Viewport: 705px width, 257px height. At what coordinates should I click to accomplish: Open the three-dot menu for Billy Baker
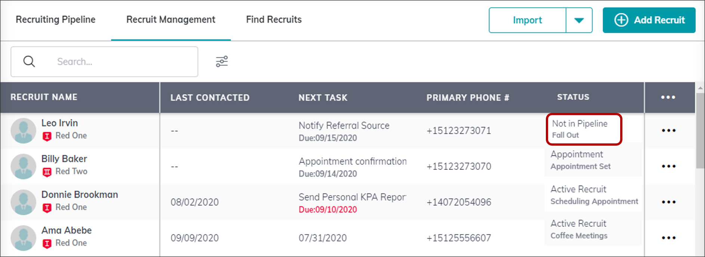(x=668, y=166)
